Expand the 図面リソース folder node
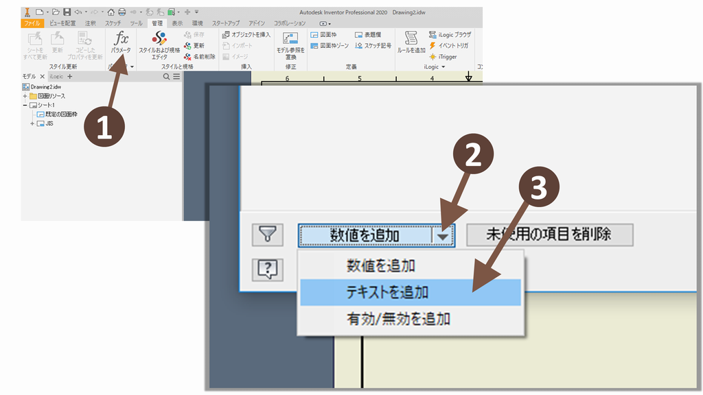 (25, 96)
